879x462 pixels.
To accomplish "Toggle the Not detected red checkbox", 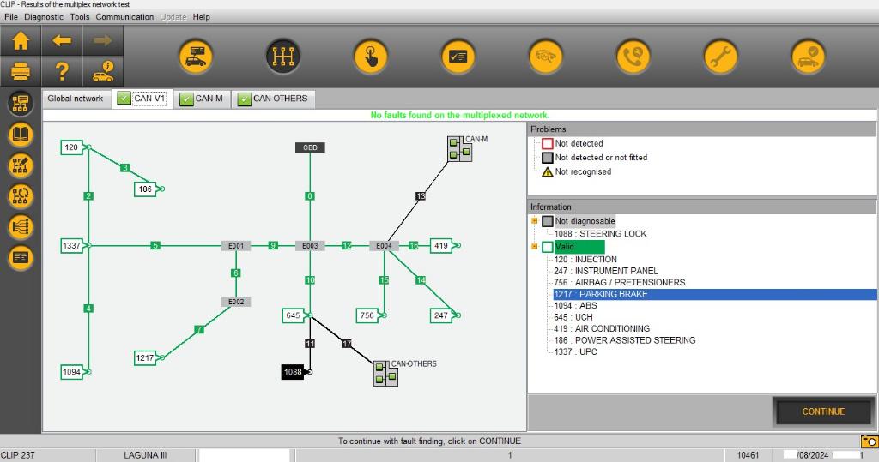I will click(548, 143).
